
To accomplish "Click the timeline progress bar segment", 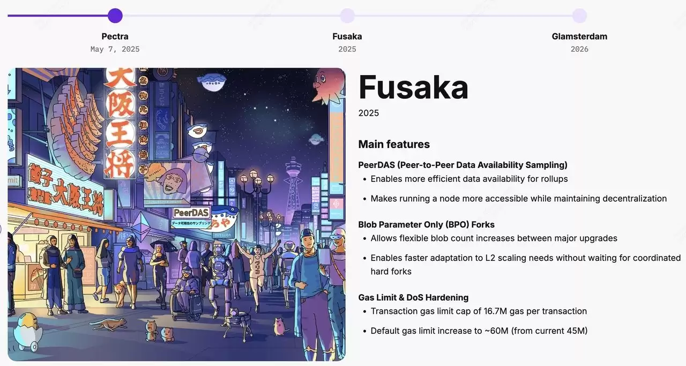I will click(x=59, y=16).
